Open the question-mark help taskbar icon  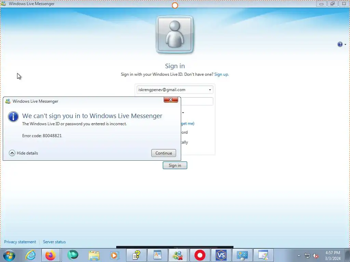click(136, 255)
